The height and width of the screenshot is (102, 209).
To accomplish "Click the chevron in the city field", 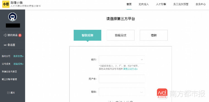I will pyautogui.click(x=142, y=59).
